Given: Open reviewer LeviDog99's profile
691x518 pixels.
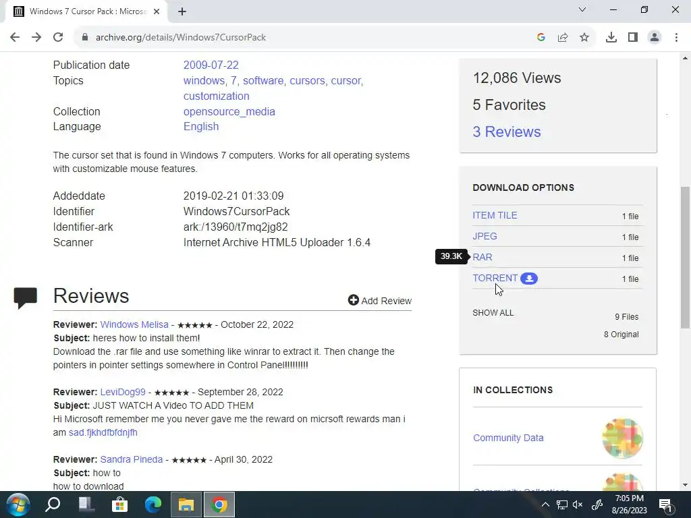Looking at the screenshot, I should (123, 392).
